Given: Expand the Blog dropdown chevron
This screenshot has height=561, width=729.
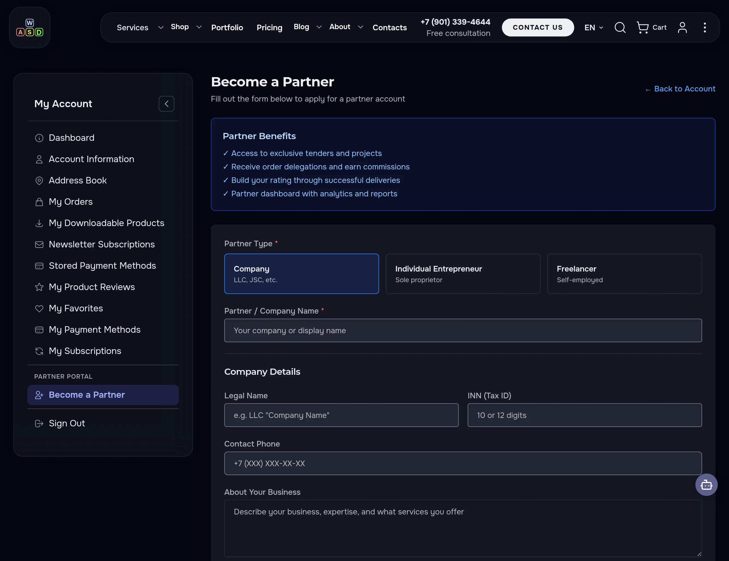Looking at the screenshot, I should pyautogui.click(x=319, y=27).
